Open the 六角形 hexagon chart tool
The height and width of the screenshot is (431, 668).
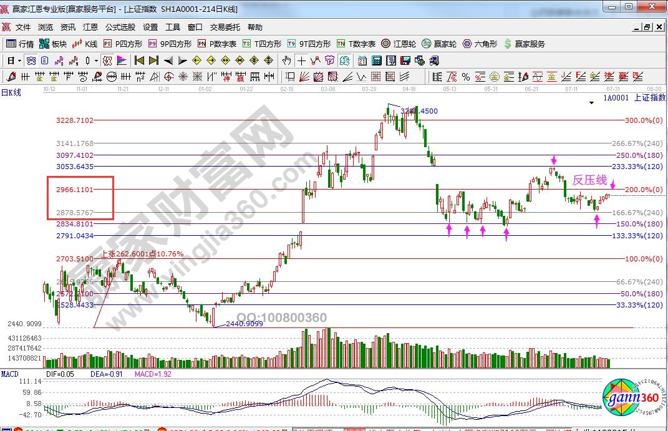click(480, 44)
